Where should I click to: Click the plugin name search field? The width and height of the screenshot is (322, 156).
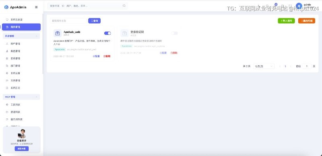[68, 21]
